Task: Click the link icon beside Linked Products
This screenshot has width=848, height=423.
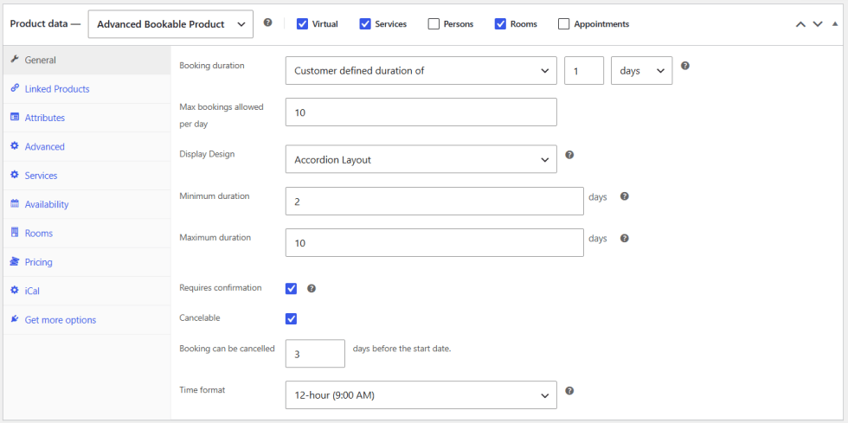Action: (15, 88)
